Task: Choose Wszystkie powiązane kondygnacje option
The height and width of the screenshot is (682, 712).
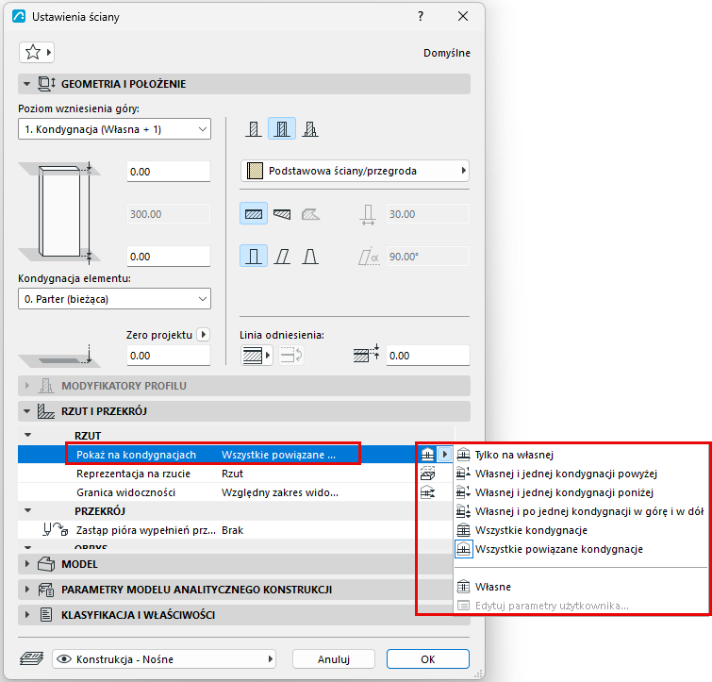Action: (581, 549)
